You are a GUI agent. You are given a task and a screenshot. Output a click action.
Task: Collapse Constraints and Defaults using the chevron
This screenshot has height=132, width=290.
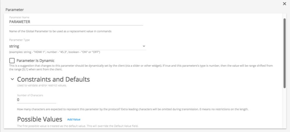(x=12, y=79)
